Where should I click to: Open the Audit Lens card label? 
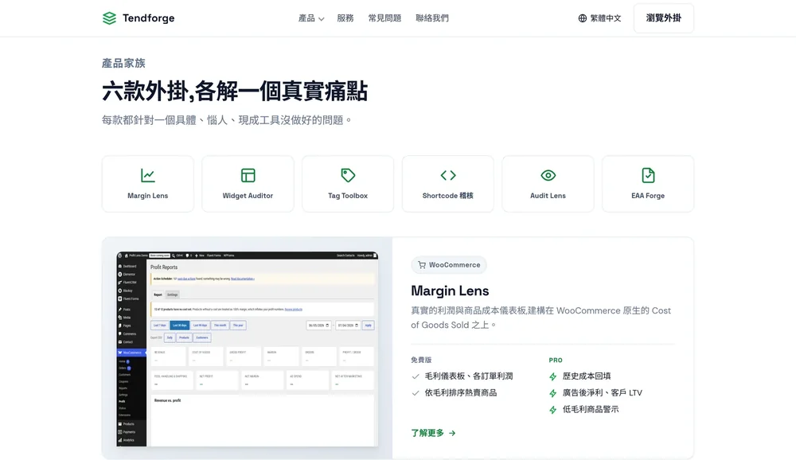548,196
